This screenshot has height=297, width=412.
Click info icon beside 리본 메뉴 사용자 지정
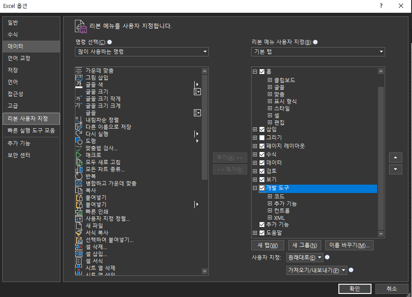coord(315,42)
